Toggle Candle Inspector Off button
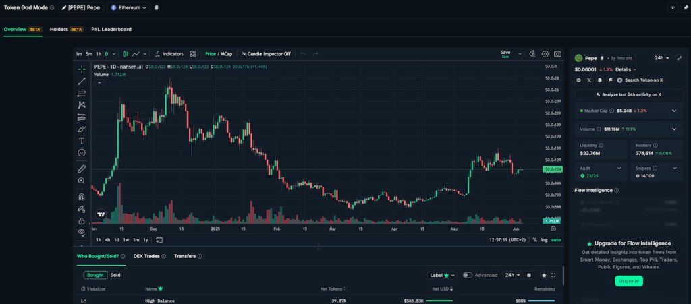The image size is (691, 304). click(x=267, y=54)
